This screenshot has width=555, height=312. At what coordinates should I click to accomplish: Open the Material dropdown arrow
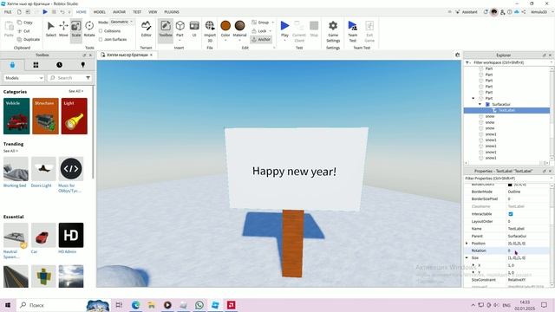[x=239, y=41]
